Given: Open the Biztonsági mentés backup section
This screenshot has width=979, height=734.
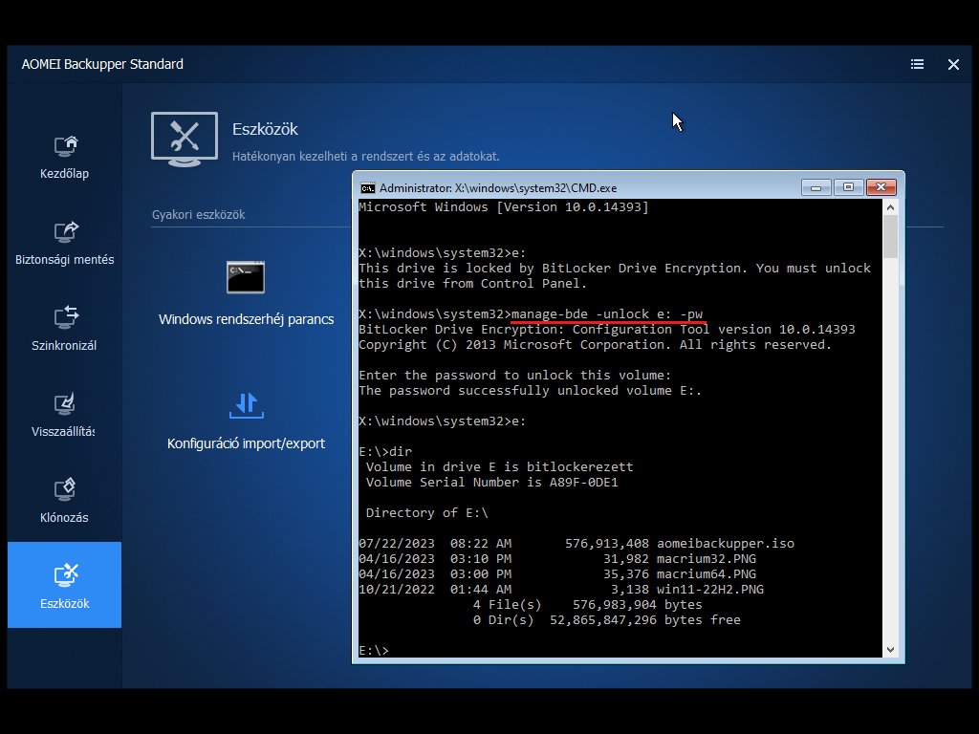Looking at the screenshot, I should pyautogui.click(x=64, y=244).
